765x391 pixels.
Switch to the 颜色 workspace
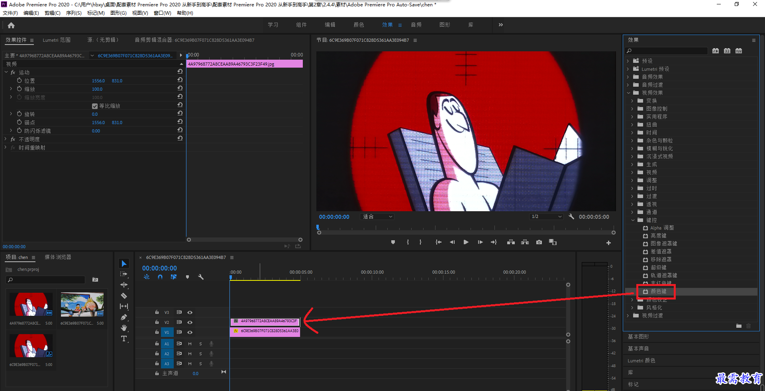359,25
